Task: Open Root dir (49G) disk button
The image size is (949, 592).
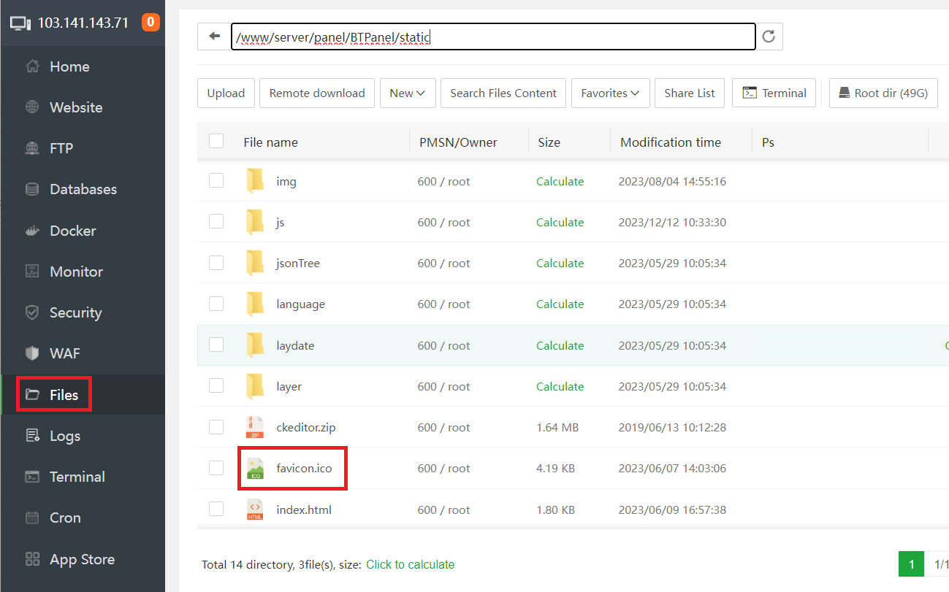Action: click(883, 93)
